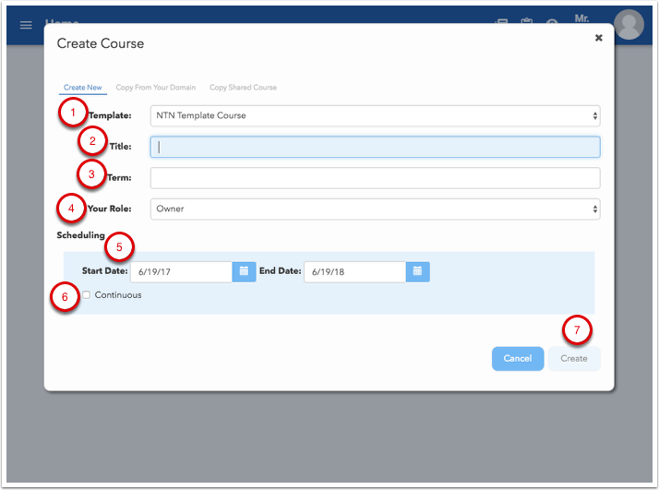Focus the Title input field

pyautogui.click(x=375, y=147)
